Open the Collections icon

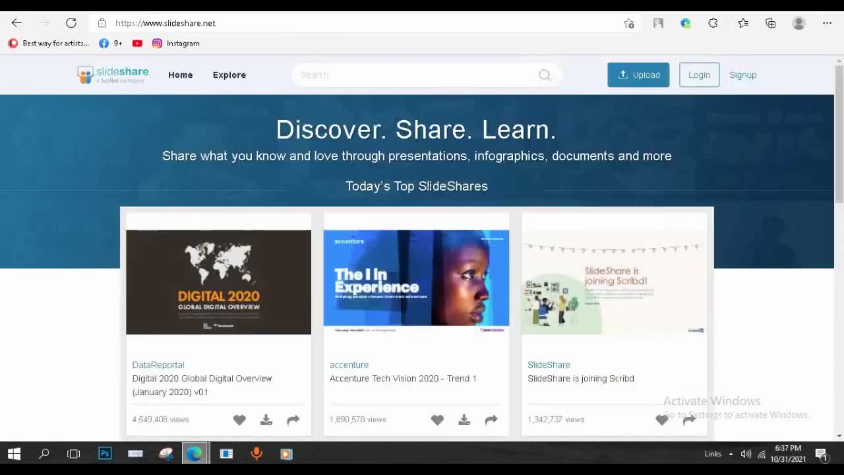tap(770, 23)
